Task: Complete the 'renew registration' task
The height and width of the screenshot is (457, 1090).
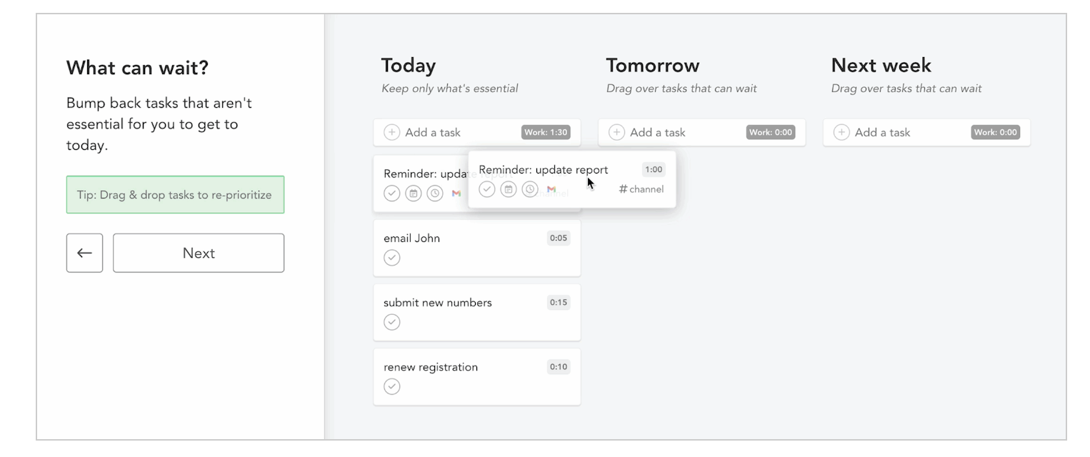Action: (x=391, y=386)
